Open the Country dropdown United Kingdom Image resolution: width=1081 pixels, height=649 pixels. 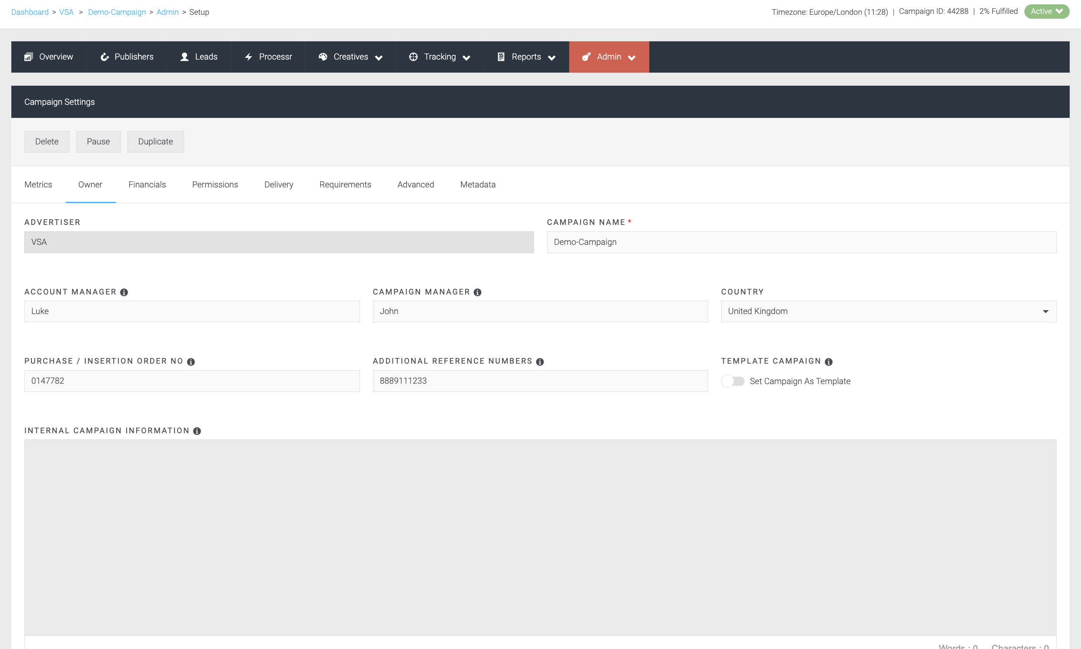[889, 311]
